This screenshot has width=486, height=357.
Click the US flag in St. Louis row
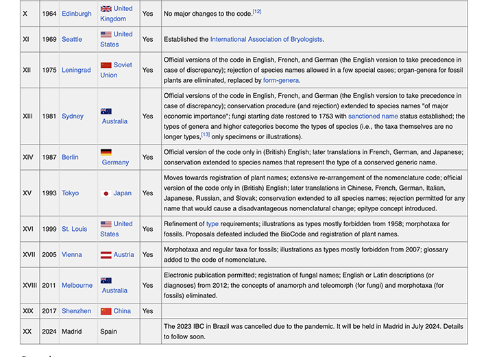point(106,224)
